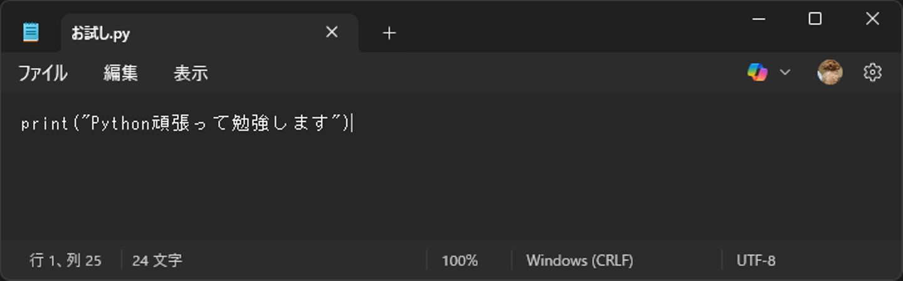Click the UTF-8 encoding indicator
The height and width of the screenshot is (281, 903).
coord(756,260)
